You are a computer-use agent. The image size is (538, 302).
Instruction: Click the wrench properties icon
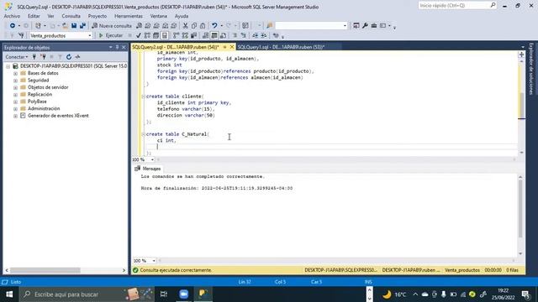365,26
